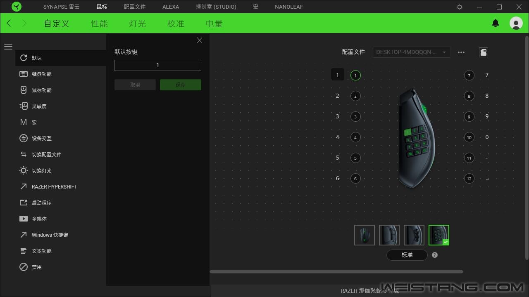Choose the 键盘功能 keyboard function icon

pos(24,74)
